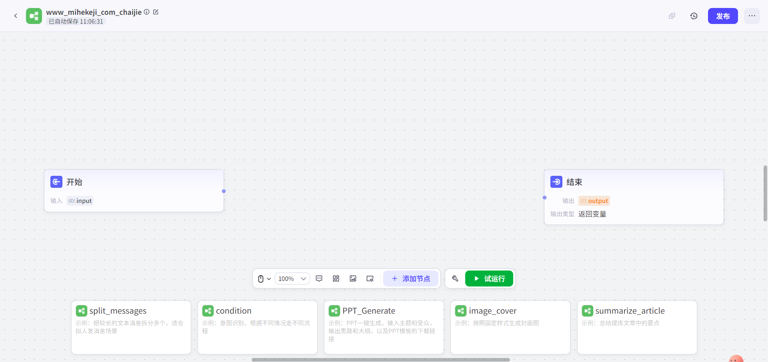Click the auto-layout grid icon
This screenshot has width=768, height=362.
[336, 278]
